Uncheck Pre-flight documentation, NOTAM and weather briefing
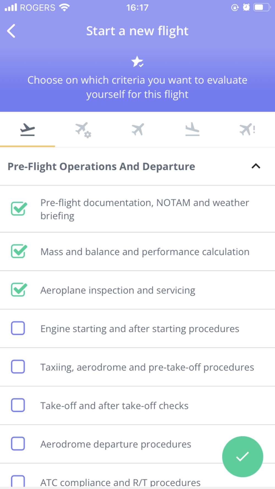Image resolution: width=275 pixels, height=489 pixels. click(19, 209)
